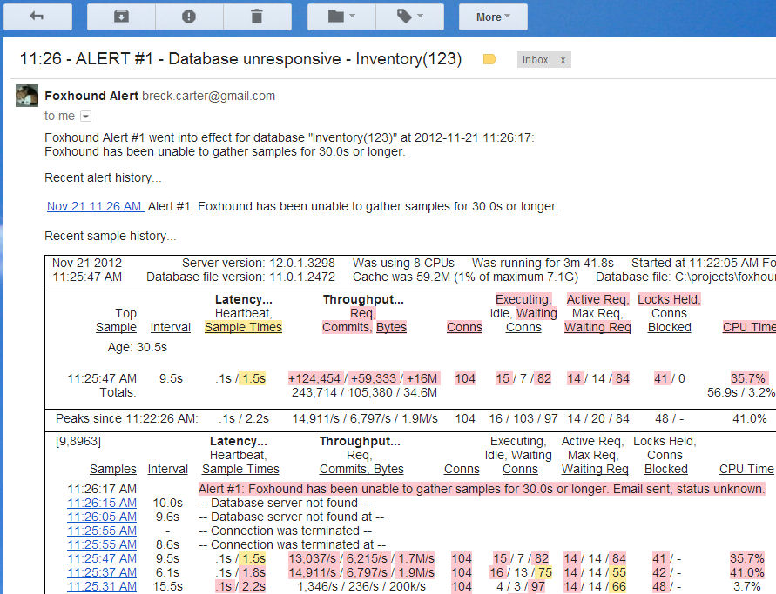The height and width of the screenshot is (594, 776).
Task: Click 'Cache was 59.2M (1% of maximum 7.1G)'
Action: [x=465, y=277]
